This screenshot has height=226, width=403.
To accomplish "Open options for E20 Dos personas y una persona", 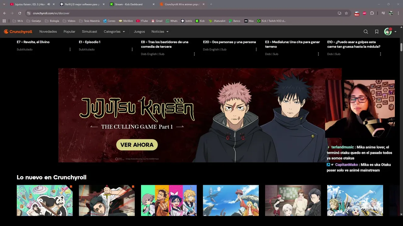I will [x=256, y=49].
